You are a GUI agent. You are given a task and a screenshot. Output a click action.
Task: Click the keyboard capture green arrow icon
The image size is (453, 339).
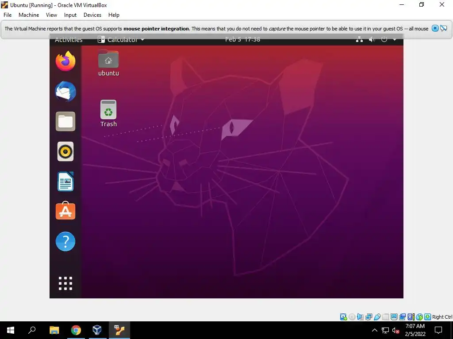(428, 317)
